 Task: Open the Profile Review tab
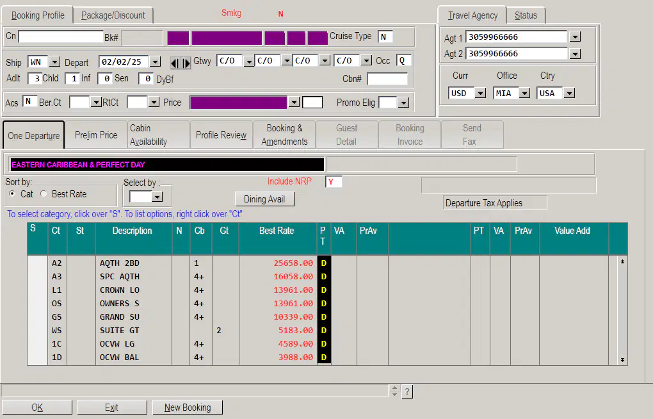tap(221, 135)
